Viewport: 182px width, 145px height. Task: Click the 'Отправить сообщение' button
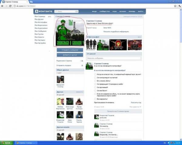(70, 50)
